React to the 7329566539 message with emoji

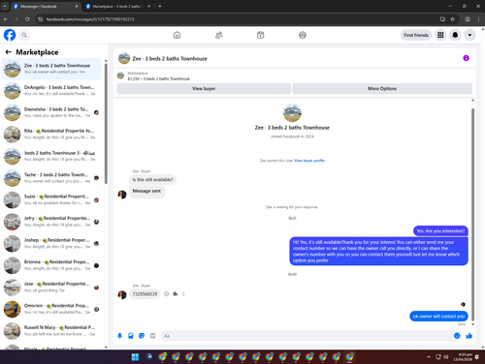point(167,294)
